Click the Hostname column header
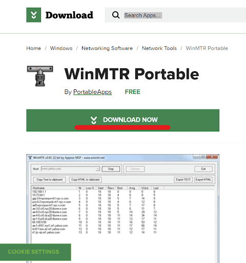246x263 pixels. coord(54,188)
